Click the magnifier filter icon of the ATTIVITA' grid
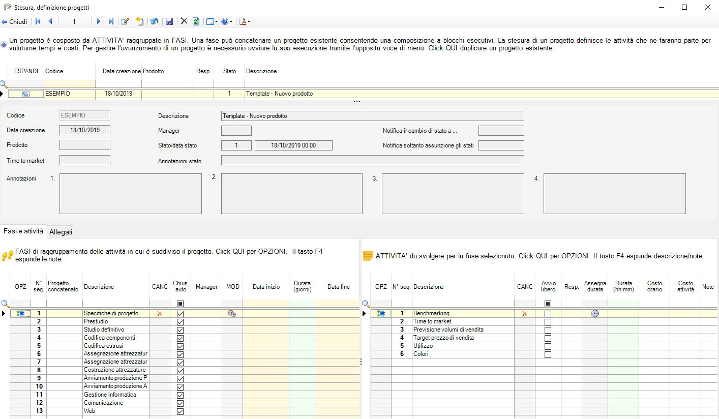Viewport: 719px width, 419px height. (x=366, y=304)
